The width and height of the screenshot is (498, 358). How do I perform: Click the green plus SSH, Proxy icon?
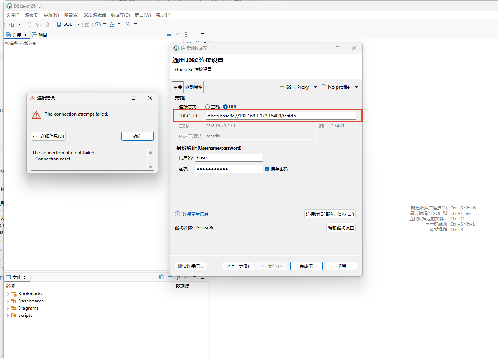coord(282,87)
